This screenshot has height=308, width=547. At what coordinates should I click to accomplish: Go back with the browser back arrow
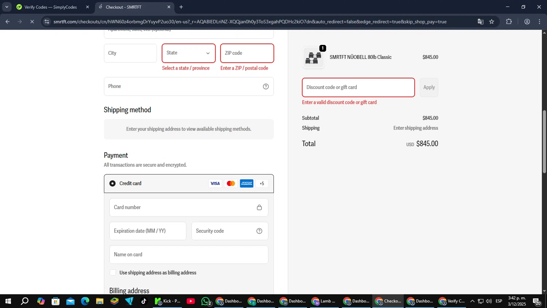(7, 22)
